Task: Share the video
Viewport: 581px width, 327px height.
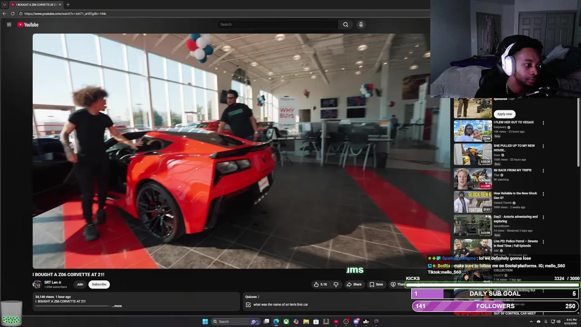Action: click(354, 284)
